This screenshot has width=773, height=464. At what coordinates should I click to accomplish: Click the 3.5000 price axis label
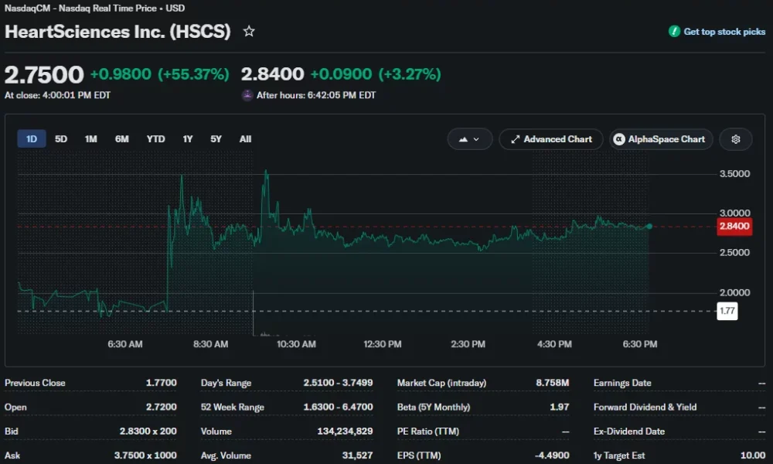[x=734, y=173]
